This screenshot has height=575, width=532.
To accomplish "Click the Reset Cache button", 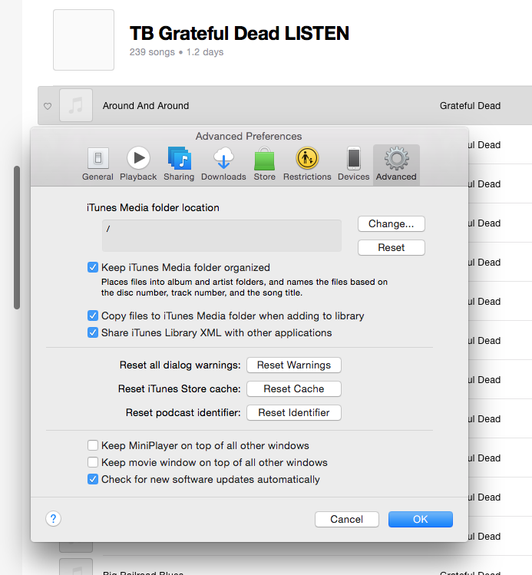I will click(x=294, y=388).
